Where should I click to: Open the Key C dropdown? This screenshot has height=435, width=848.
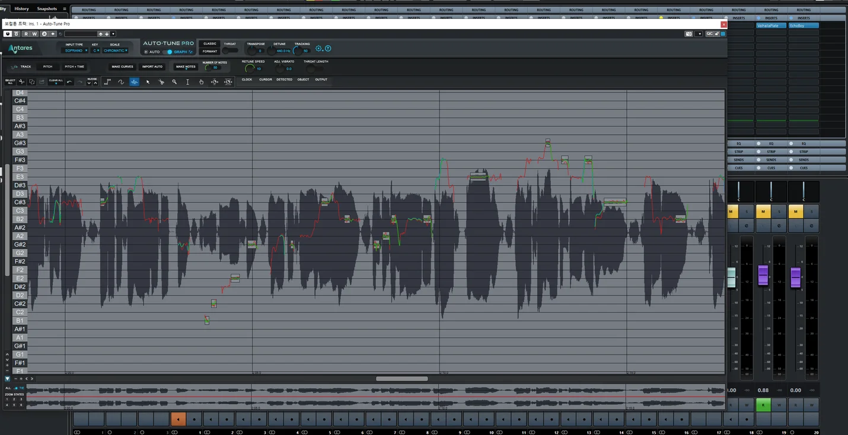(x=95, y=50)
